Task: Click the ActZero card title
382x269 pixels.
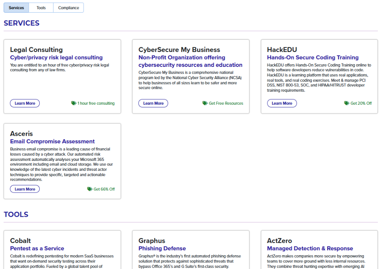Action: (x=280, y=241)
